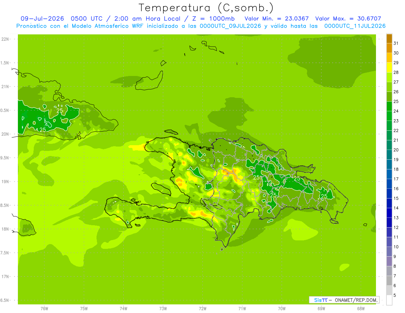Select the teal 19 legend color band
The image size is (405, 313).
click(389, 155)
